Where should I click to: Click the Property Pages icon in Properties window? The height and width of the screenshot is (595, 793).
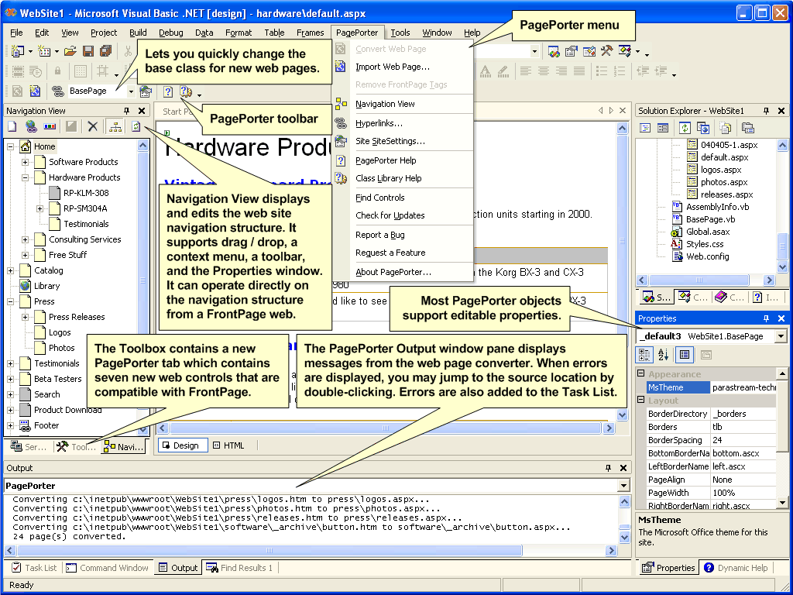pos(706,355)
